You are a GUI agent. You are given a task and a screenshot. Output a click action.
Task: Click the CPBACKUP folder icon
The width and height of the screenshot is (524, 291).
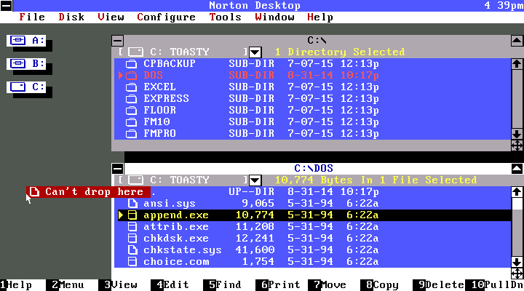point(131,63)
